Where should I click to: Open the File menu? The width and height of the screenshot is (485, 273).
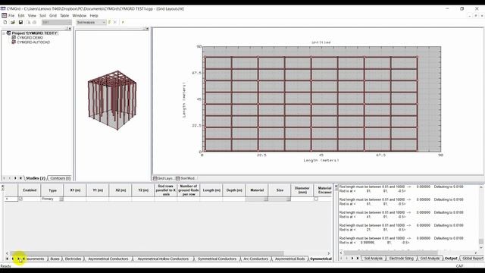click(11, 15)
